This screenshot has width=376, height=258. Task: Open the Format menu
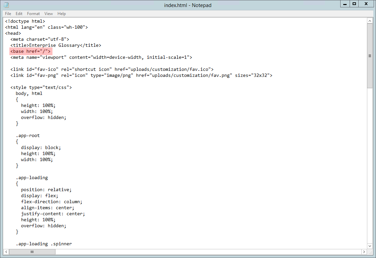(x=33, y=14)
